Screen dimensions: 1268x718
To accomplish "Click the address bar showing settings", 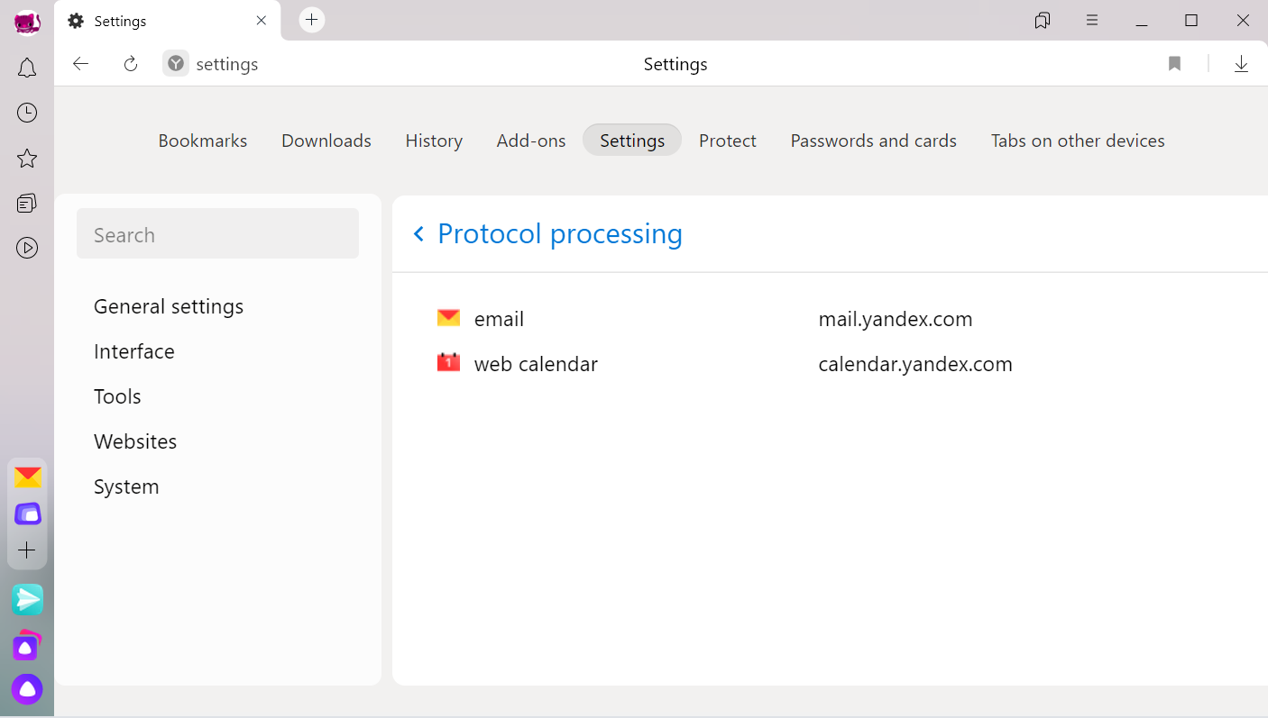I will [227, 64].
